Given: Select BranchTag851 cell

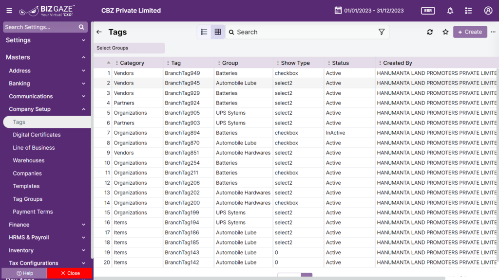Looking at the screenshot, I should pos(189,153).
